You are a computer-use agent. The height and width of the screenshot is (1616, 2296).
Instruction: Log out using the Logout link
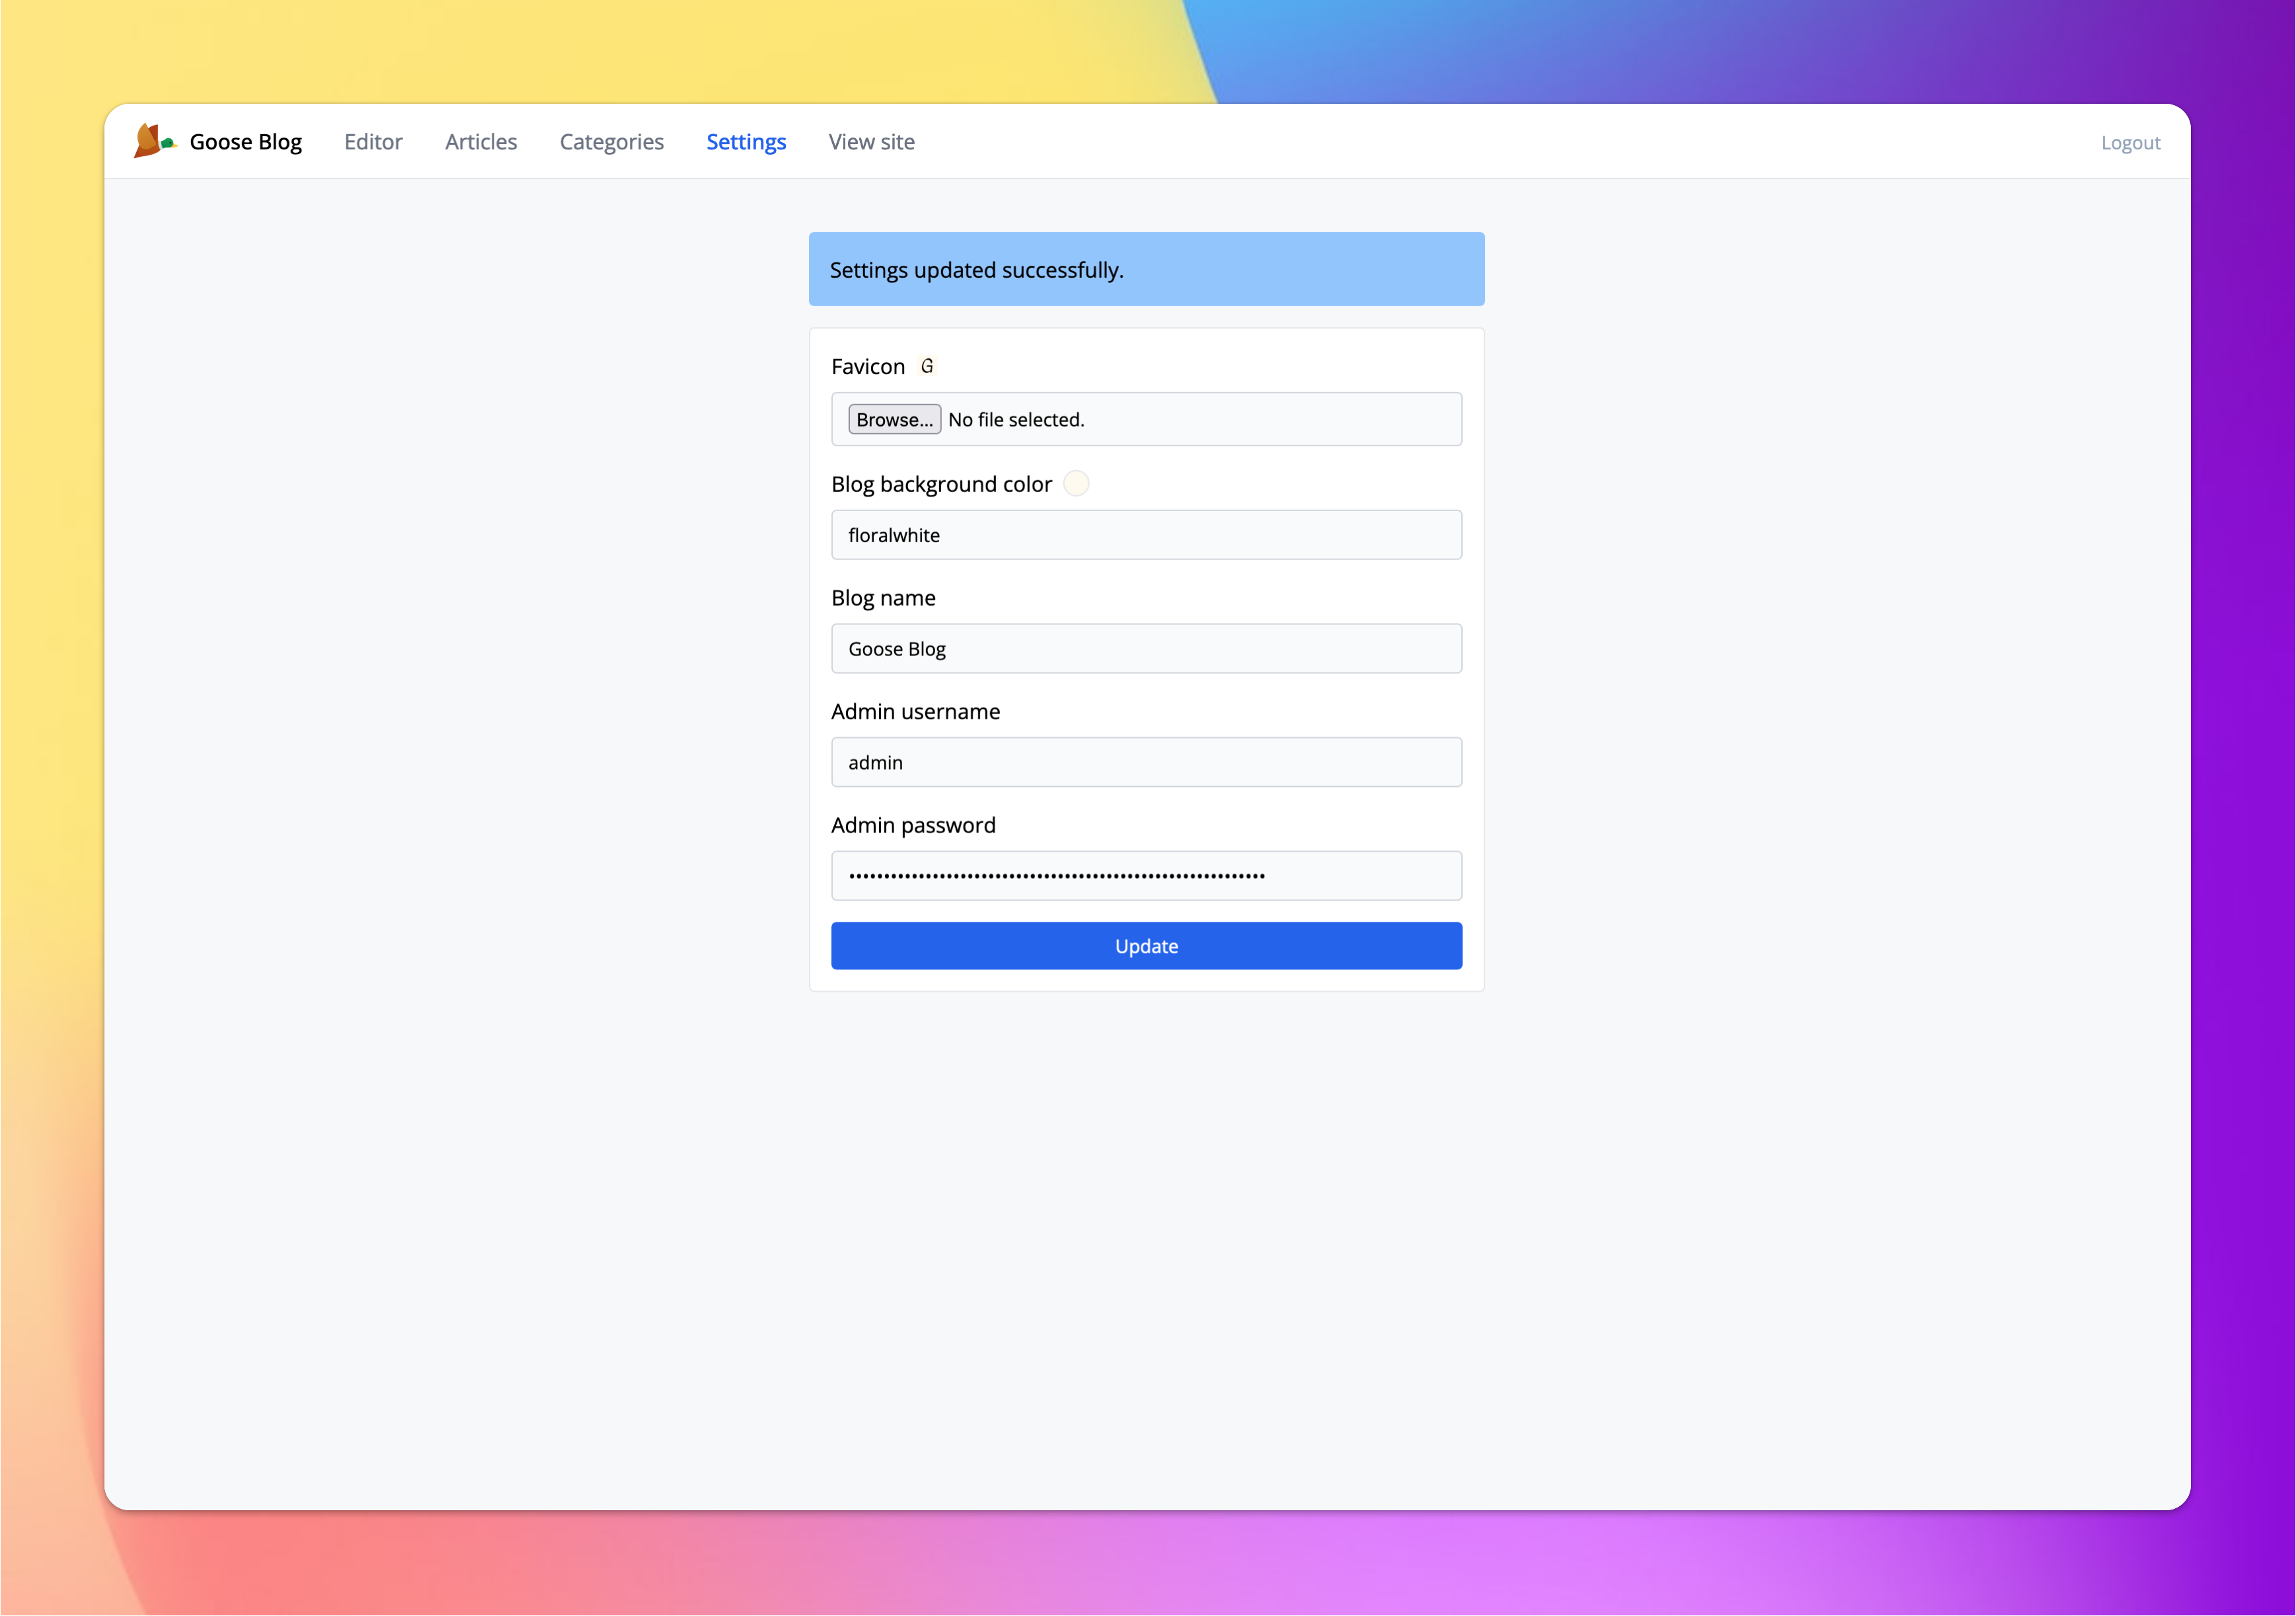pyautogui.click(x=2130, y=143)
